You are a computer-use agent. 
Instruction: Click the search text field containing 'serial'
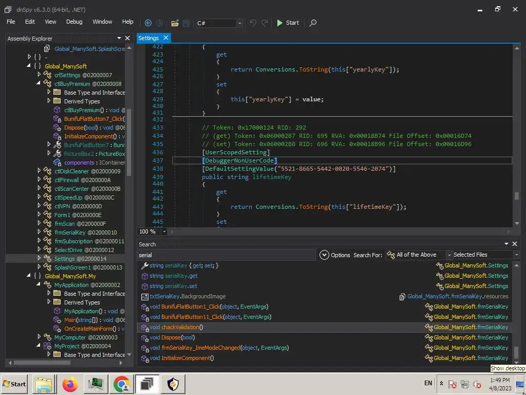(226, 255)
